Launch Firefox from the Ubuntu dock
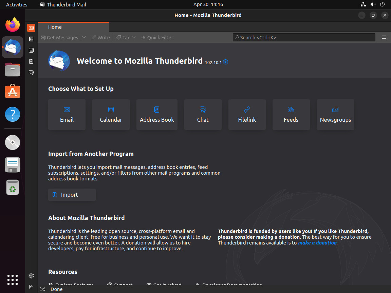The width and height of the screenshot is (391, 293). (12, 24)
